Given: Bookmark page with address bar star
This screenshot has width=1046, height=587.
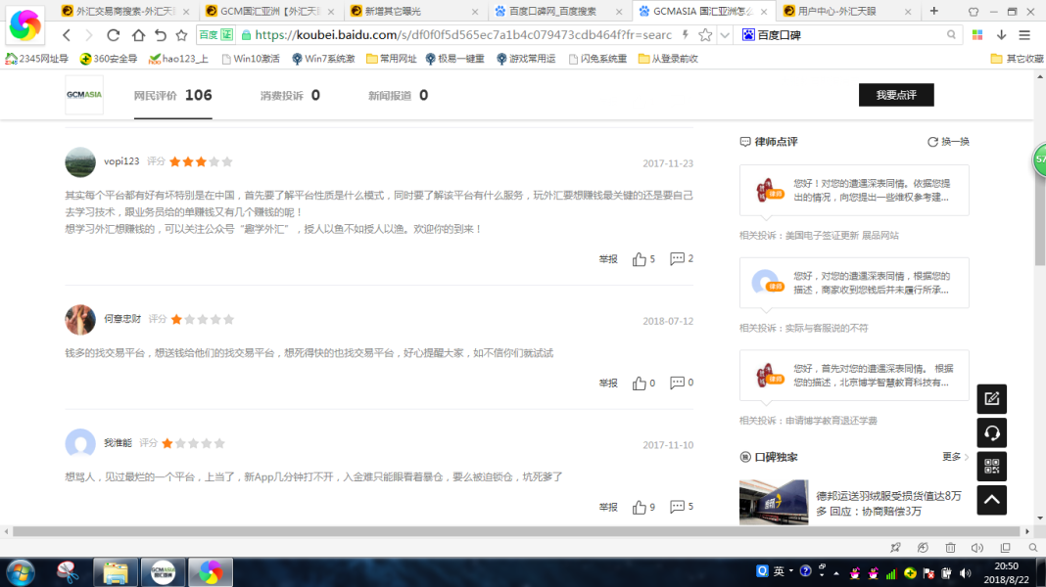Looking at the screenshot, I should coord(705,35).
